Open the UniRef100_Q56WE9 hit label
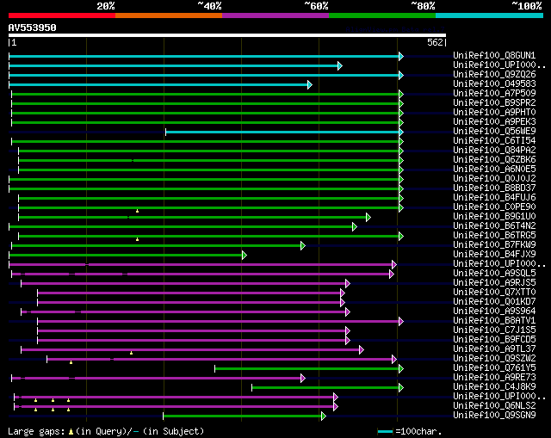 point(494,132)
